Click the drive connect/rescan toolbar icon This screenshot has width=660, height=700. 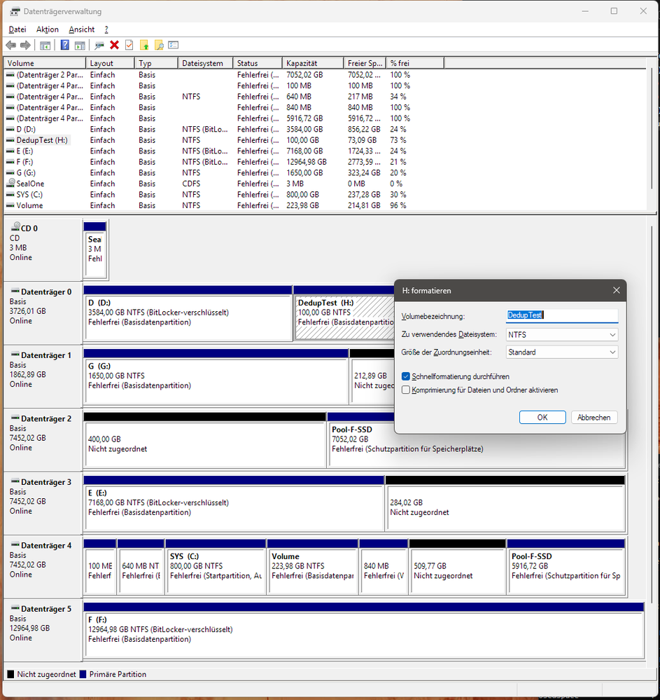(99, 45)
